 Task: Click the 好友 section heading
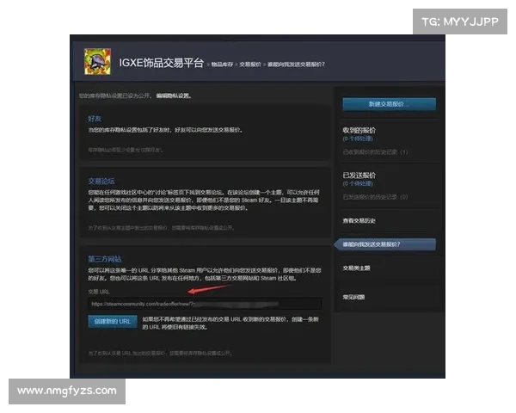coord(95,119)
